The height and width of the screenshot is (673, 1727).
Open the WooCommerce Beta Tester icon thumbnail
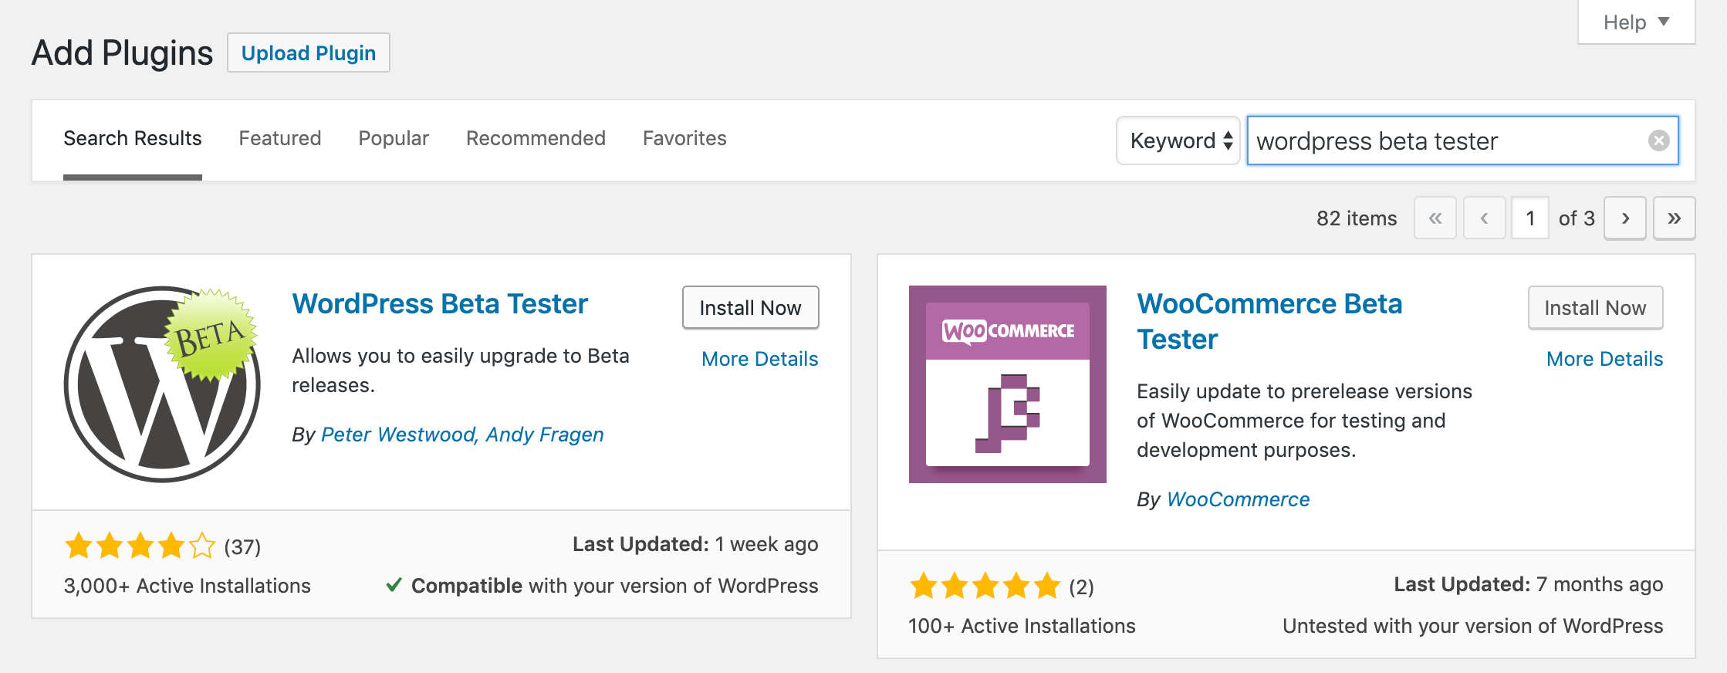tap(1008, 384)
